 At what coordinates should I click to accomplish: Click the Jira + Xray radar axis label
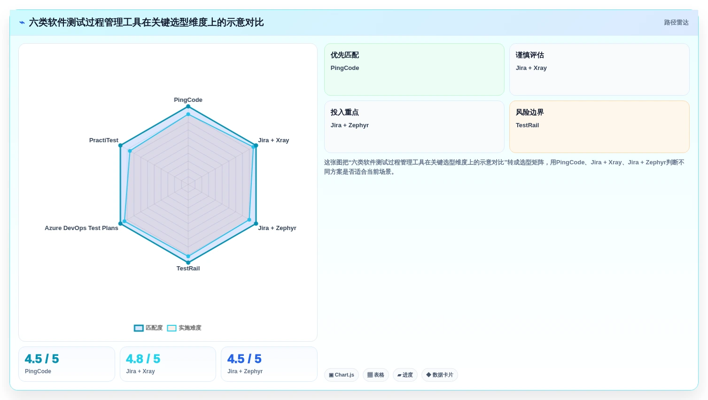pyautogui.click(x=273, y=140)
